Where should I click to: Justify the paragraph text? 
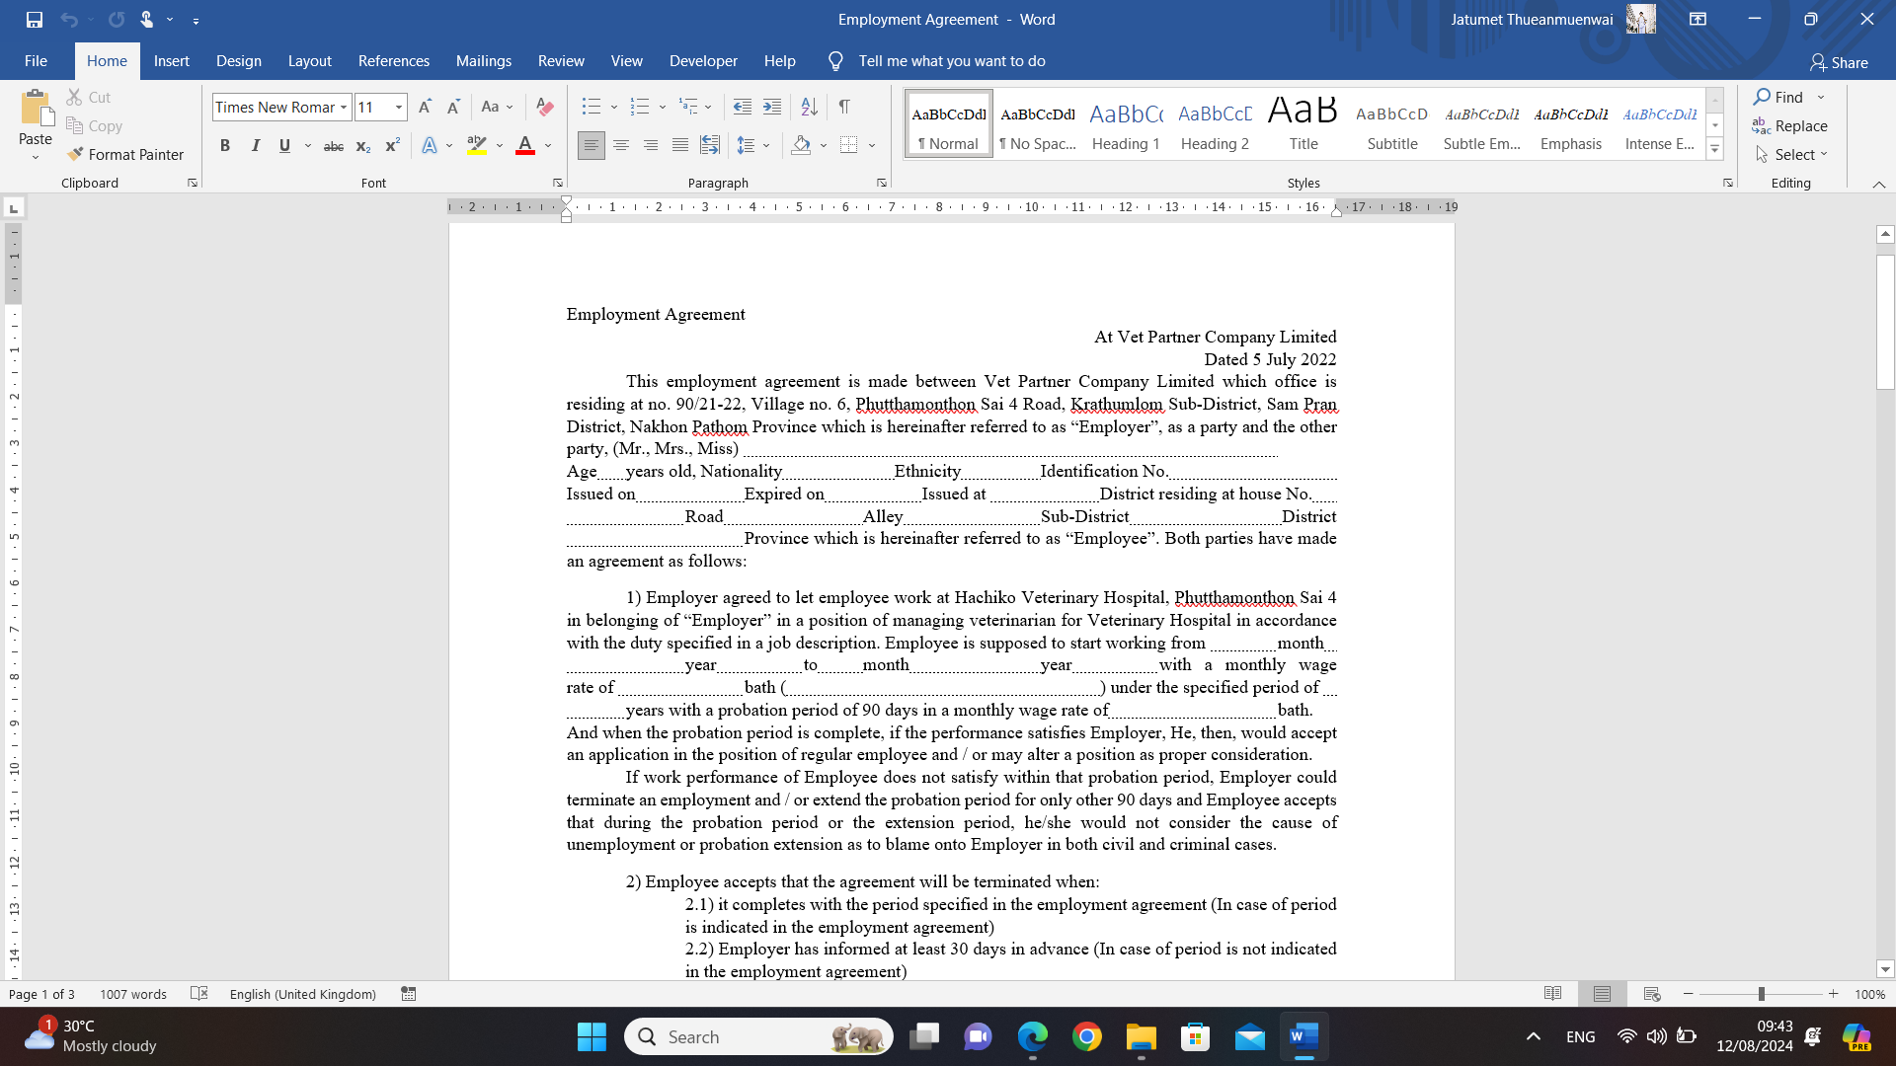click(x=680, y=146)
